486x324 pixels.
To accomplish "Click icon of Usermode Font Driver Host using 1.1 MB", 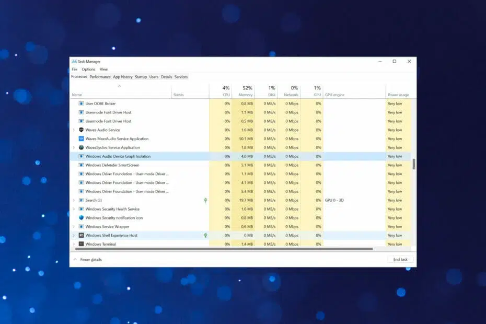I will pyautogui.click(x=81, y=112).
